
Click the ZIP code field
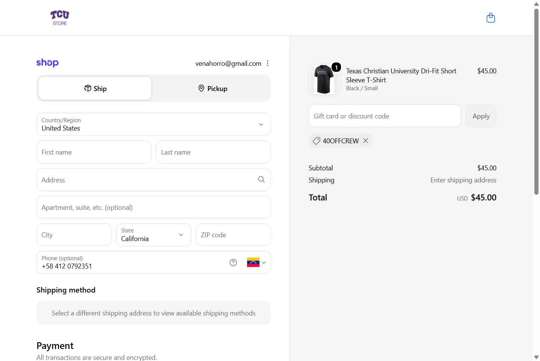pos(233,235)
